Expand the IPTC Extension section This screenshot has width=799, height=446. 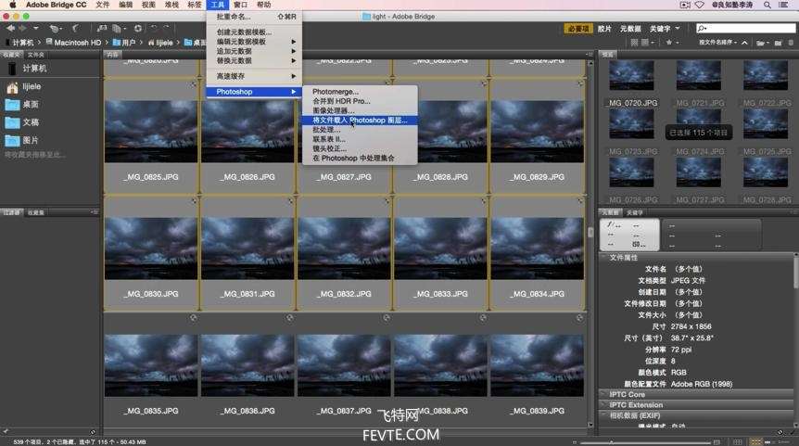tap(604, 404)
